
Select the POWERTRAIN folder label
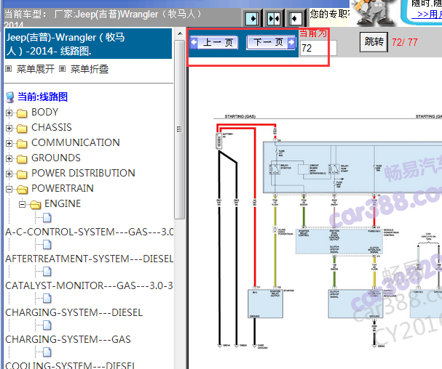click(x=63, y=188)
